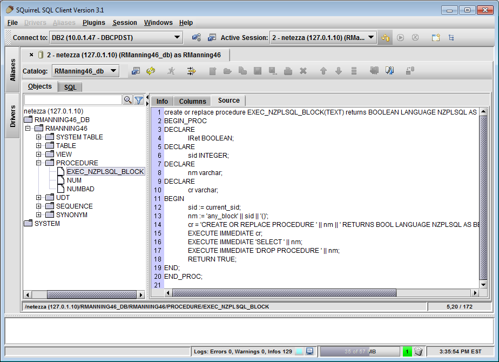499x362 pixels.
Task: Click the find-object magnifier icon
Action: (127, 100)
